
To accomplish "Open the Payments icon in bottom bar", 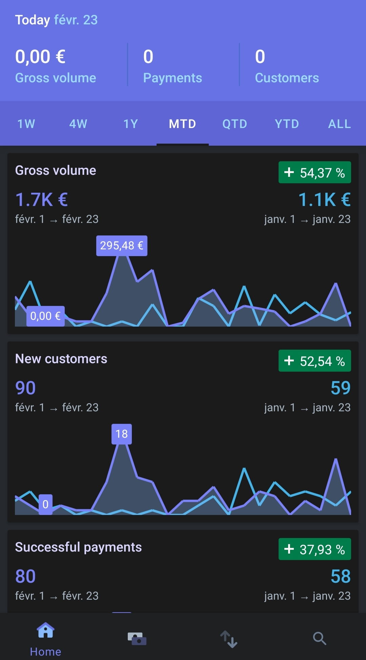I will (137, 639).
